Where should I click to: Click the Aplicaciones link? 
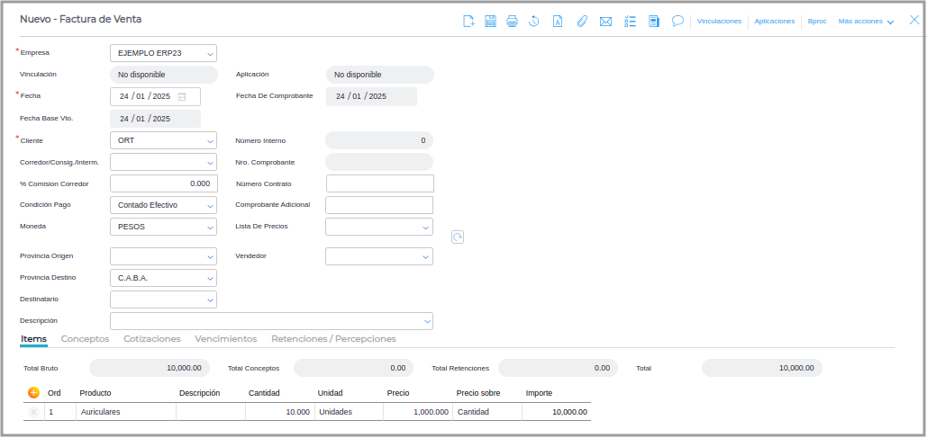tap(775, 21)
